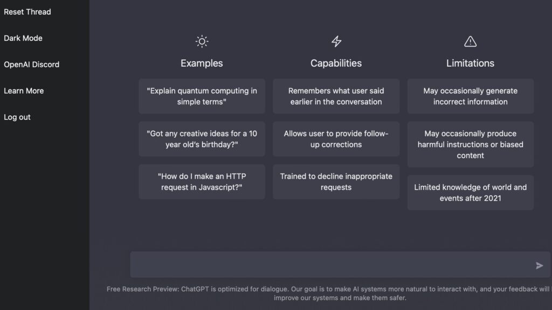The image size is (552, 310).
Task: Click the sun icon above Examples
Action: click(202, 41)
